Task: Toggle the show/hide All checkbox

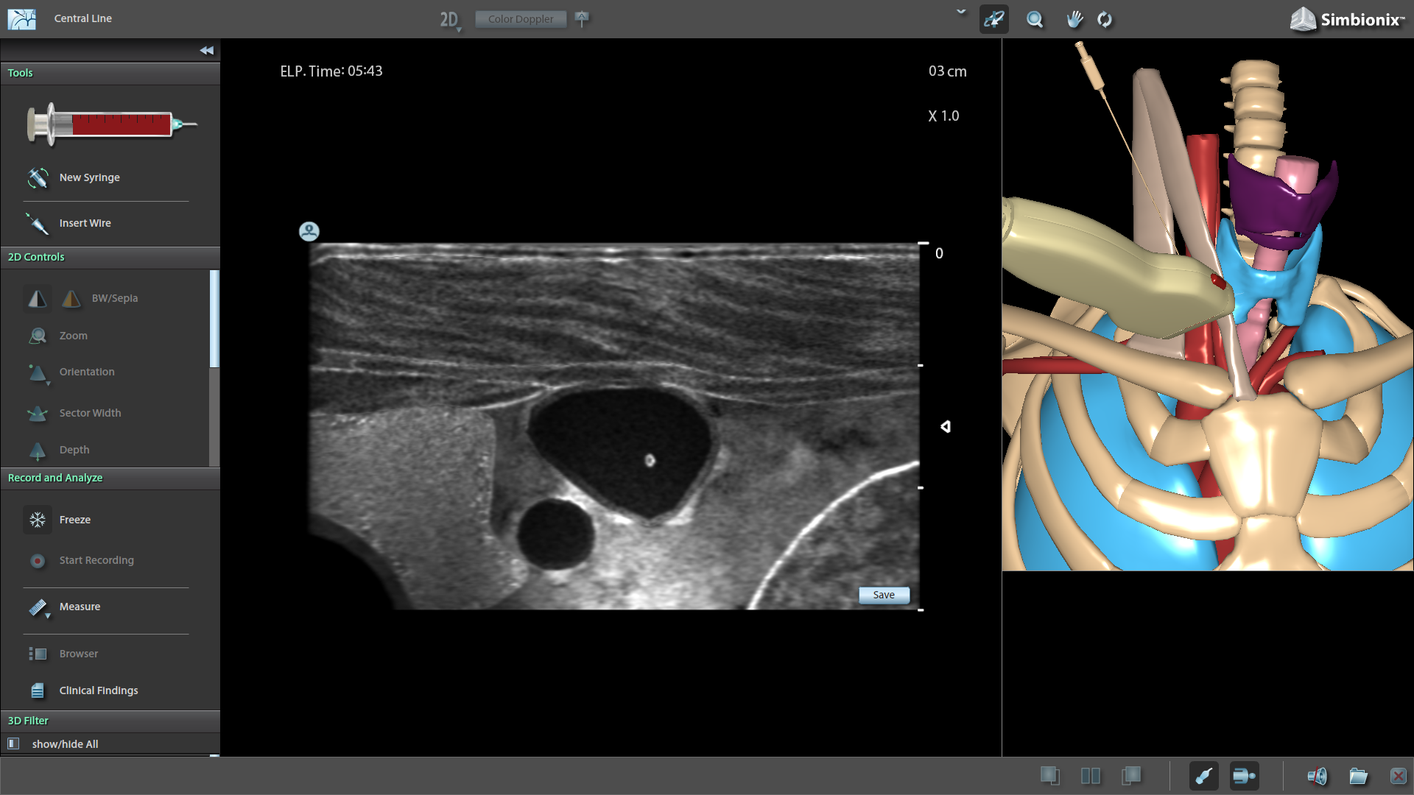Action: [x=13, y=744]
